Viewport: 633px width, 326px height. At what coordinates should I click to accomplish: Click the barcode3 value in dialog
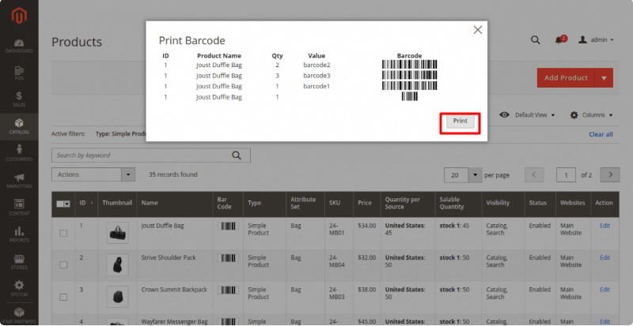[317, 75]
